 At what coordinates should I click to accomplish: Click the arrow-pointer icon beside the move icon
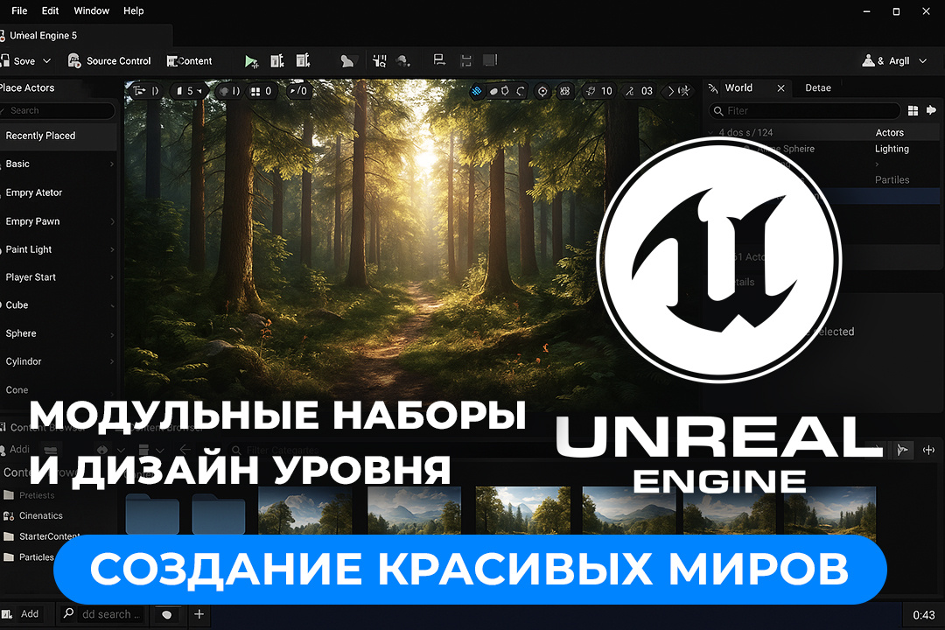[x=902, y=451]
